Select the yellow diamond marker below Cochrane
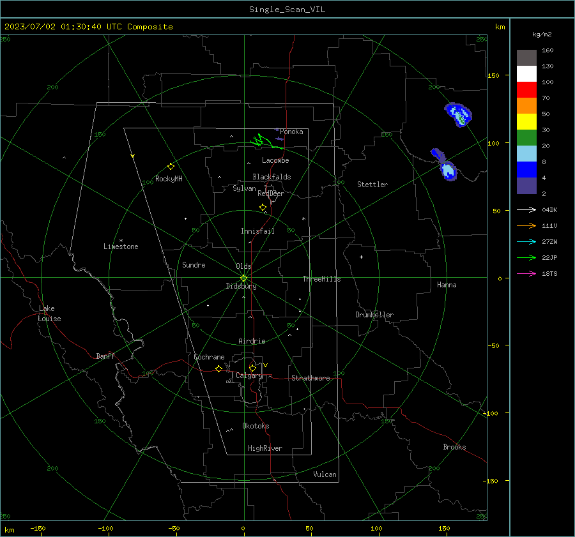The width and height of the screenshot is (575, 537). [218, 368]
